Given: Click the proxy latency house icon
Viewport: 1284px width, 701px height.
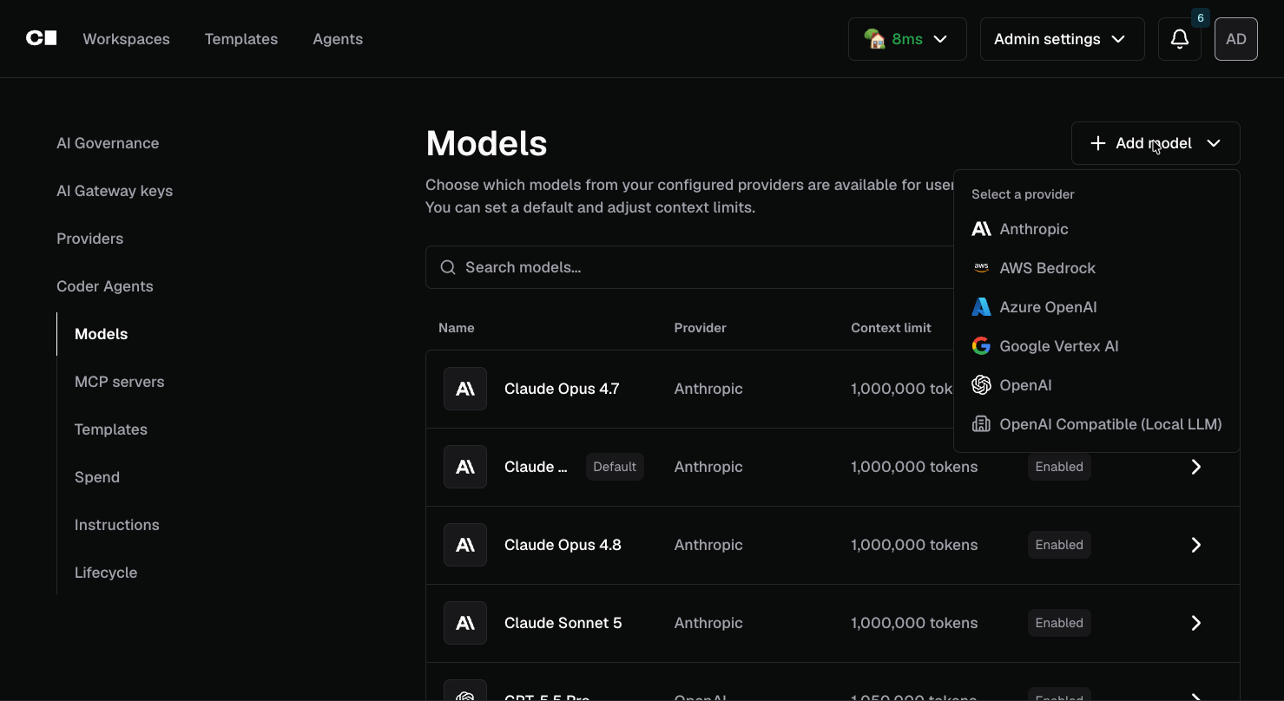Looking at the screenshot, I should 874,39.
